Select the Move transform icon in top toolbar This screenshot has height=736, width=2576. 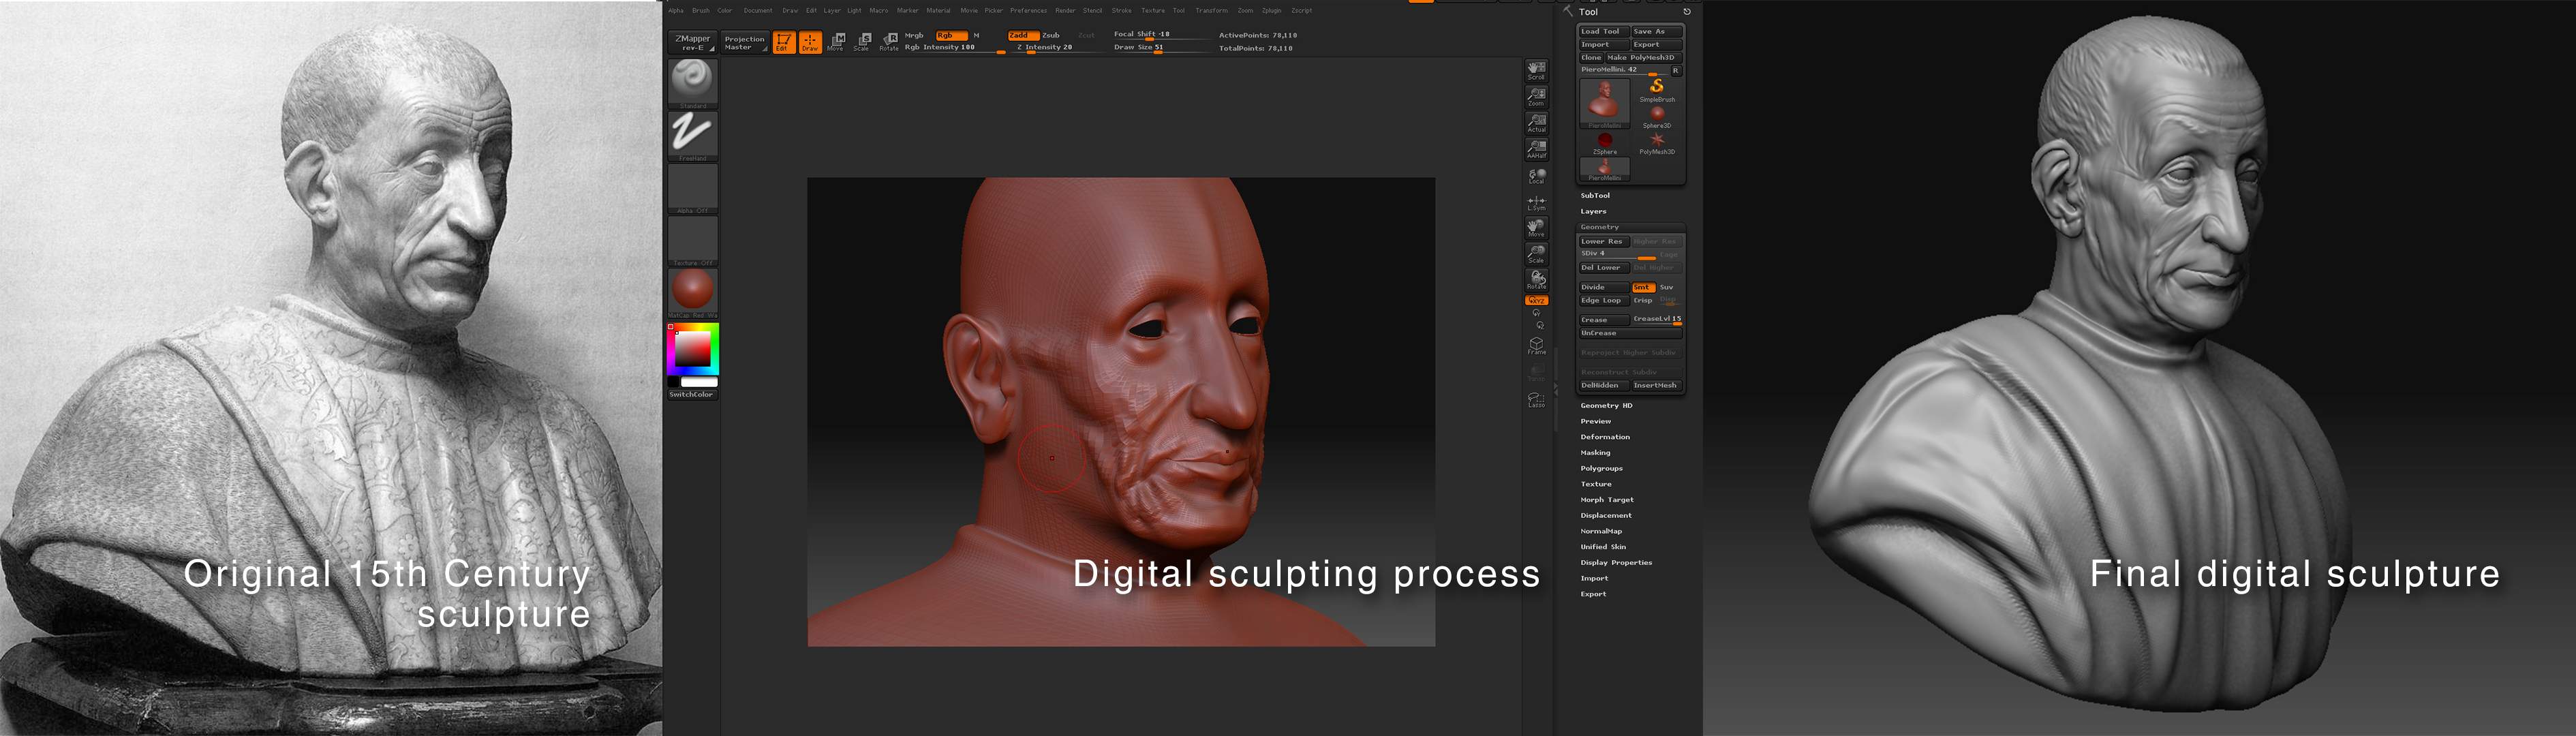tap(836, 42)
